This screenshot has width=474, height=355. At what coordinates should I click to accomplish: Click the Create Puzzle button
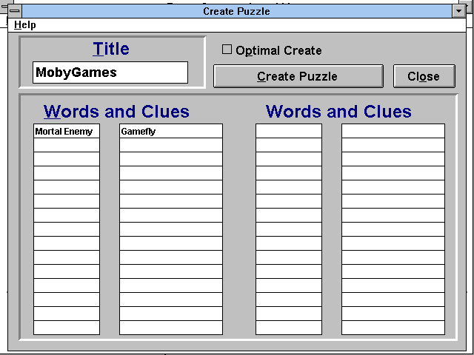click(x=298, y=76)
